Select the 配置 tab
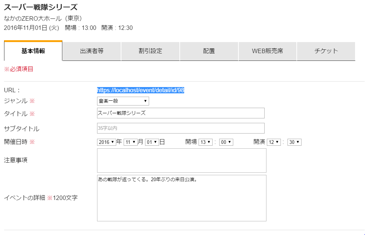Image resolution: width=365 pixels, height=235 pixels. (x=209, y=52)
